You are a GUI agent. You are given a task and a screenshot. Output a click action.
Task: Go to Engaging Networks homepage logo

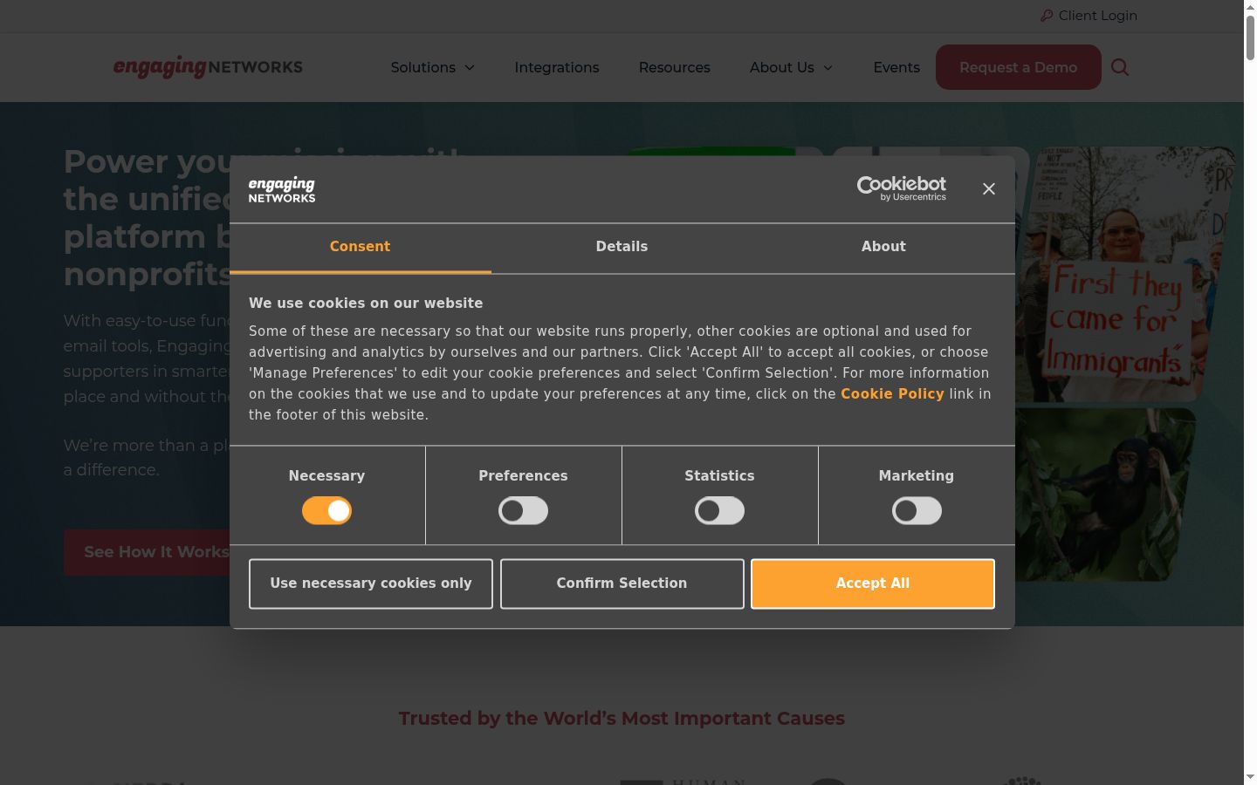tap(208, 67)
